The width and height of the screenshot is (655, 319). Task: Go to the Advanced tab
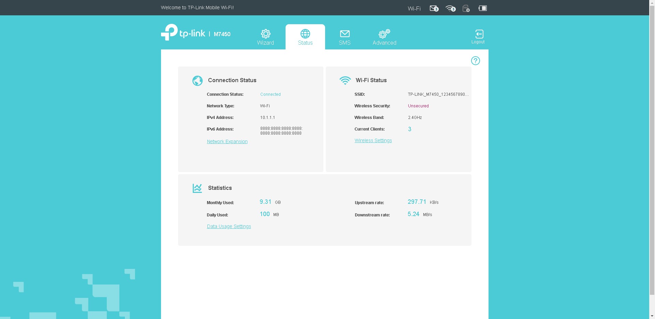tap(384, 37)
